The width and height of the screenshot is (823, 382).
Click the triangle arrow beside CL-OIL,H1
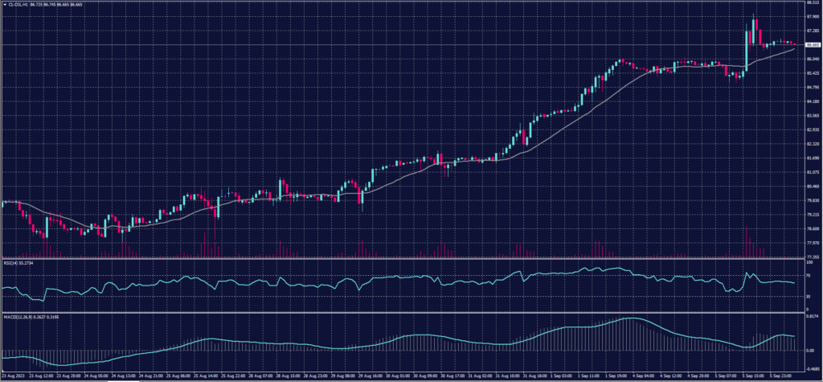3,4
